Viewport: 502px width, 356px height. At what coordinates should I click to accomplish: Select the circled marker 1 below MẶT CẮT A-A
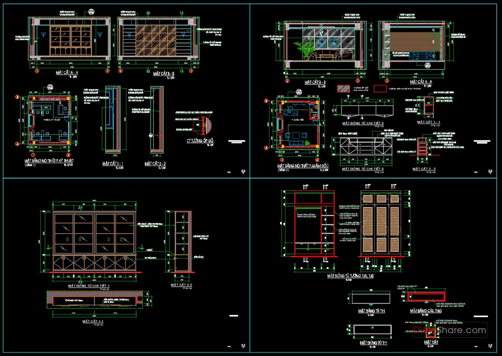pyautogui.click(x=37, y=70)
